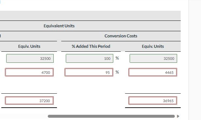Click the Conversion Costs header text
201x120 pixels.
point(121,36)
